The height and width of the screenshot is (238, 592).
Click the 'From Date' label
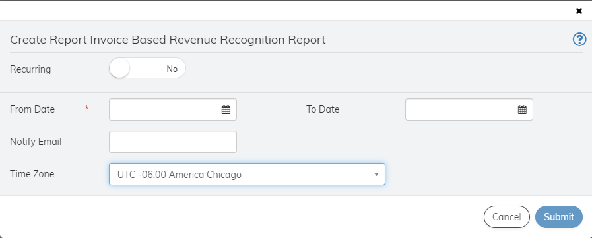(x=32, y=109)
